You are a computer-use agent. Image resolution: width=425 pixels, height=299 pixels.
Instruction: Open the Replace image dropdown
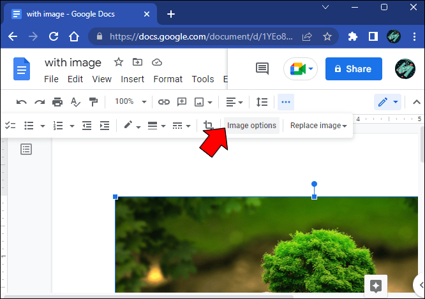[x=318, y=126]
